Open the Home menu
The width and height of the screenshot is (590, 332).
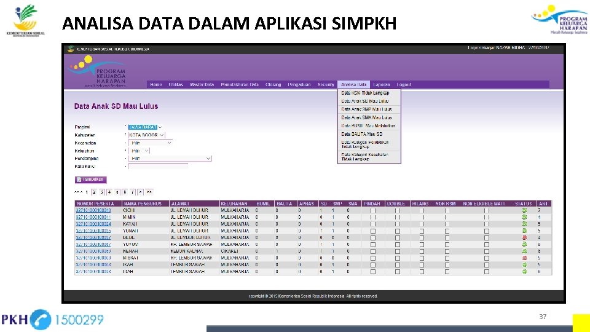coord(155,85)
